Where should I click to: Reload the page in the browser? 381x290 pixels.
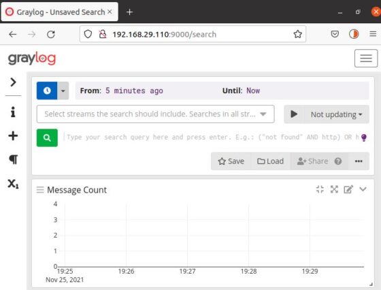click(x=51, y=34)
